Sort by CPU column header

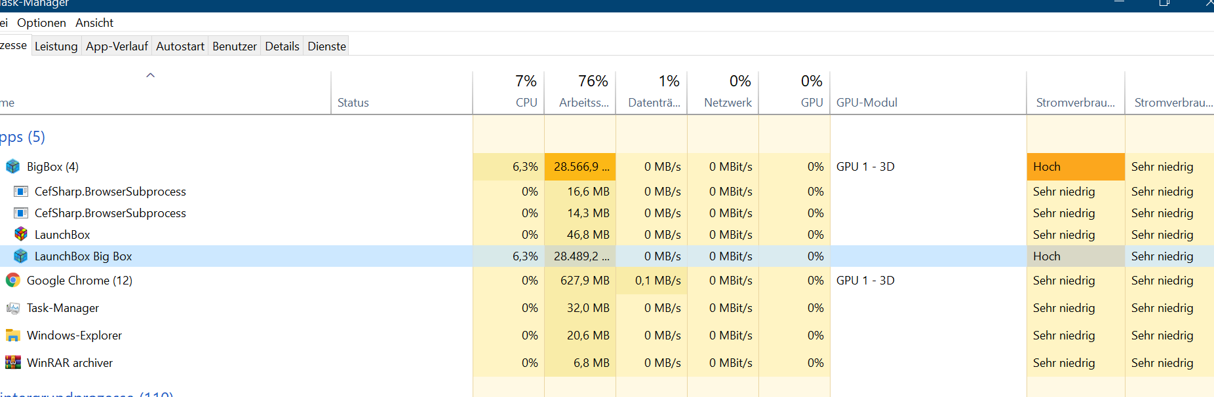tap(509, 93)
